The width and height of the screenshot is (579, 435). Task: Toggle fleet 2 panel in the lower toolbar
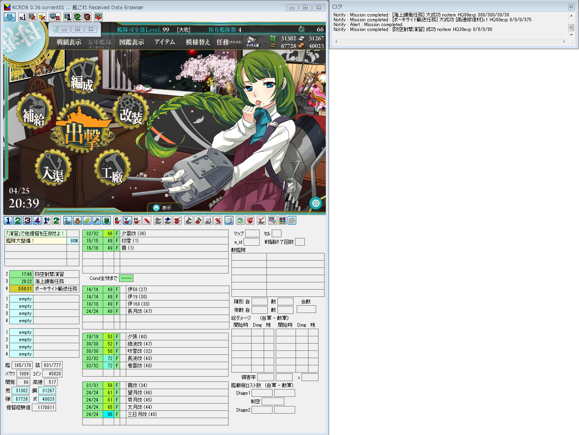[x=18, y=220]
